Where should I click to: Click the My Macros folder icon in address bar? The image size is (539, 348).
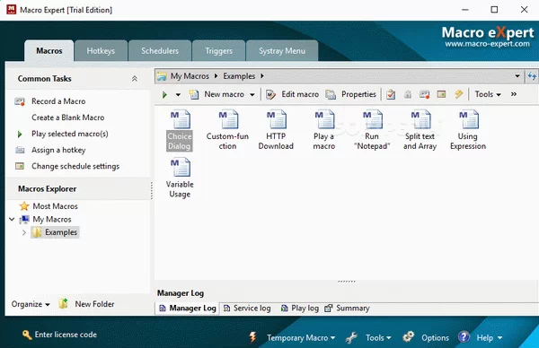tap(162, 76)
